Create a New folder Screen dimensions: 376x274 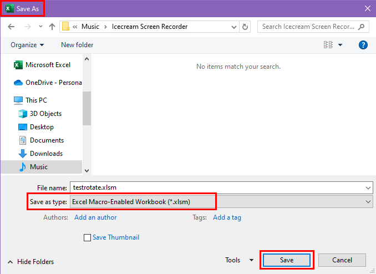[x=77, y=45]
